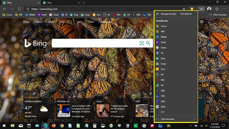Image resolution: width=229 pixels, height=129 pixels.
Task: Open AB favorite in panel
Action: 176,85
